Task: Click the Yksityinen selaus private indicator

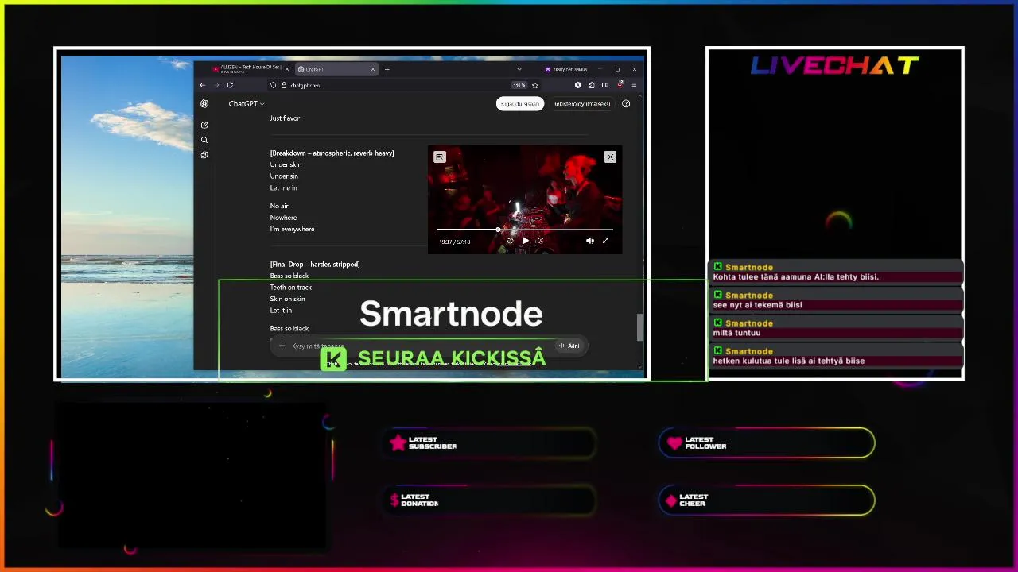Action: (565, 69)
